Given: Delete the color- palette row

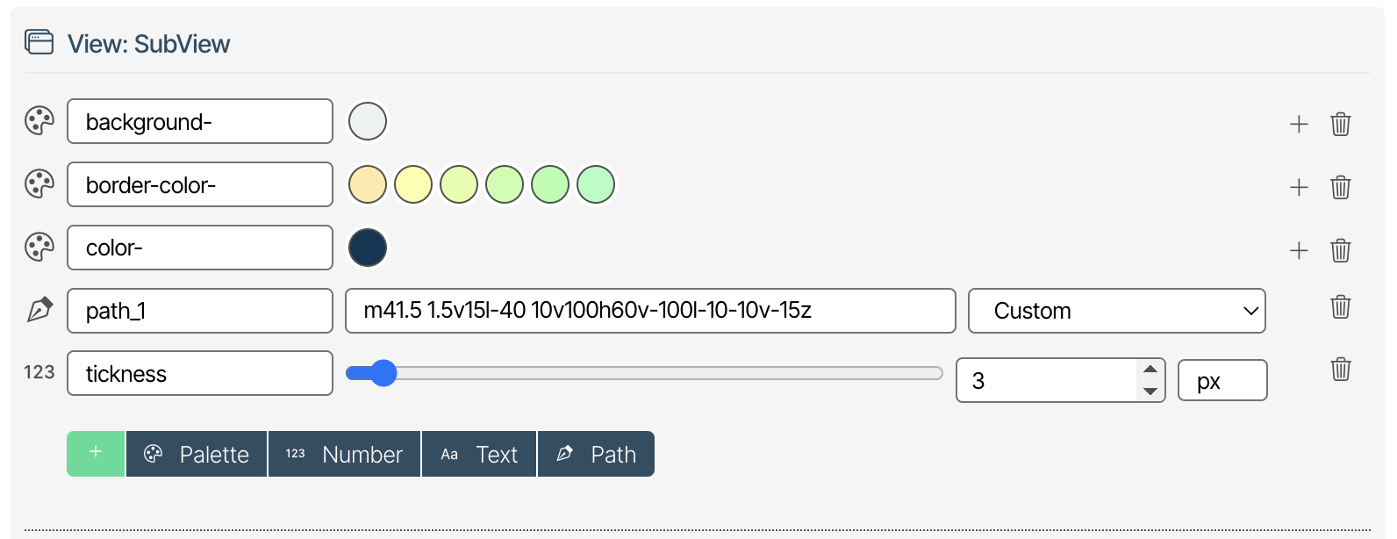Looking at the screenshot, I should [1340, 250].
